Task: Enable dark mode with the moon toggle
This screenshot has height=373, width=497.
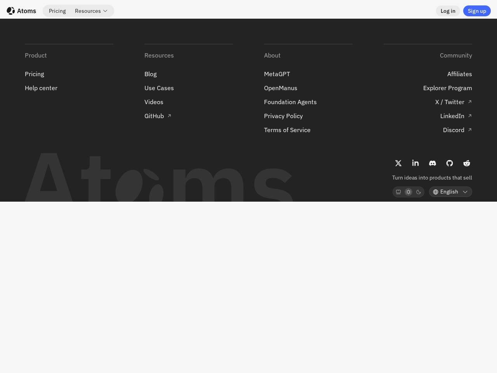Action: pyautogui.click(x=419, y=192)
